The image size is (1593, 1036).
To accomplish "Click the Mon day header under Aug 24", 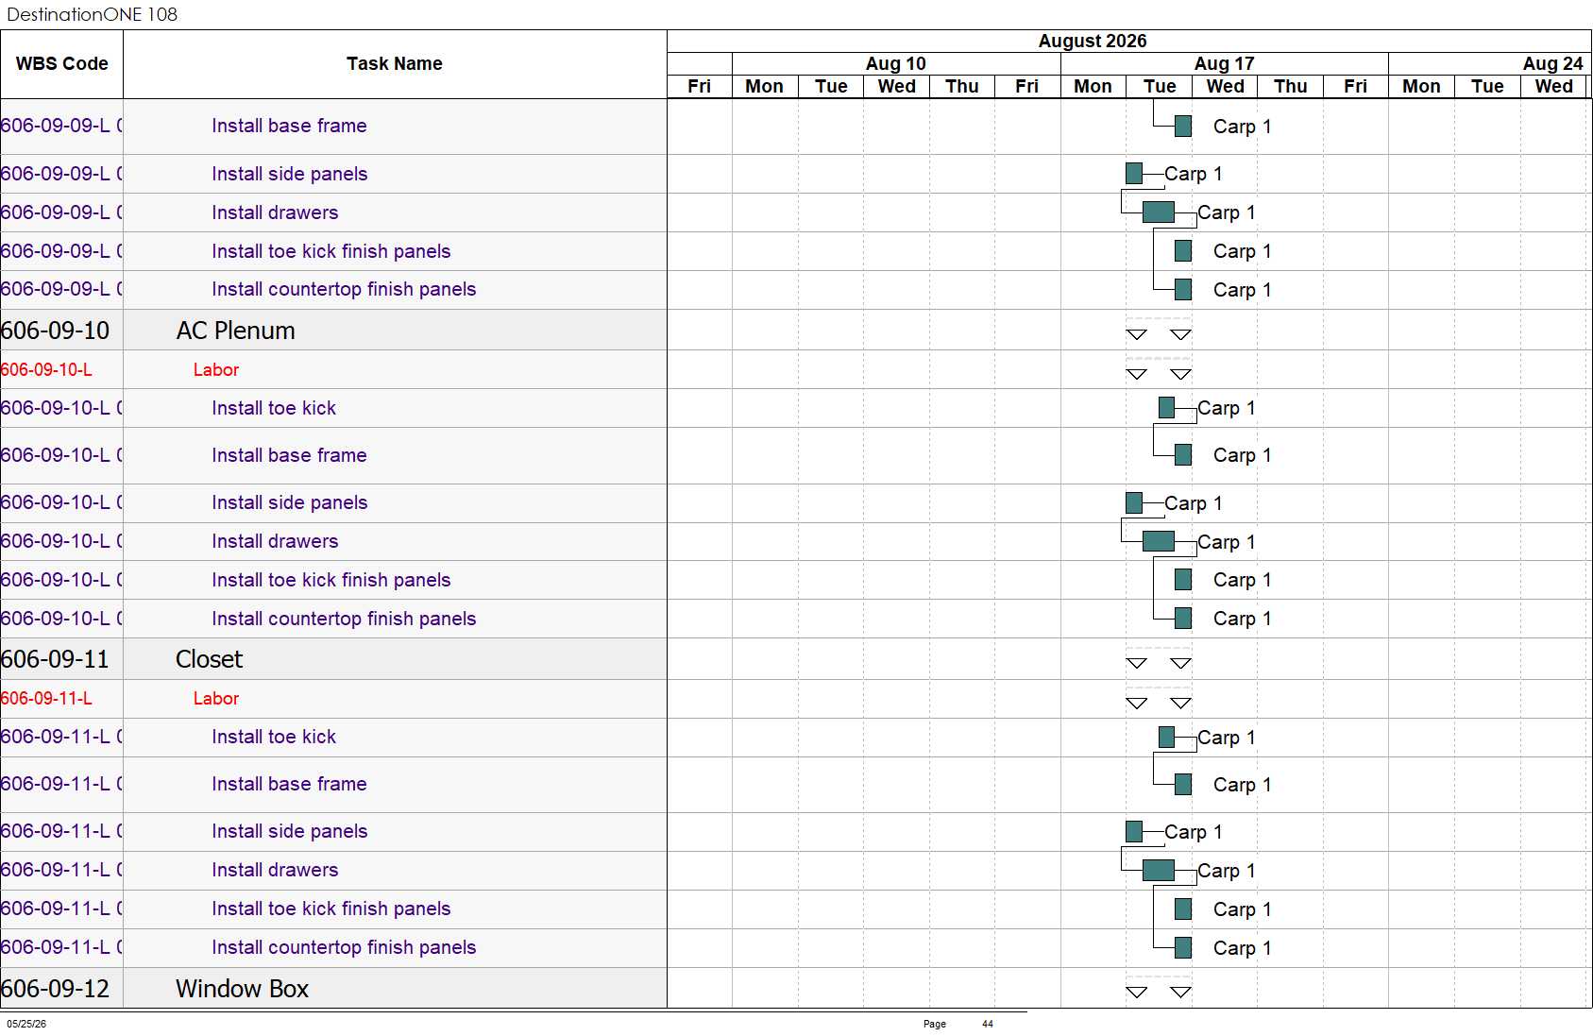I will tap(1421, 86).
